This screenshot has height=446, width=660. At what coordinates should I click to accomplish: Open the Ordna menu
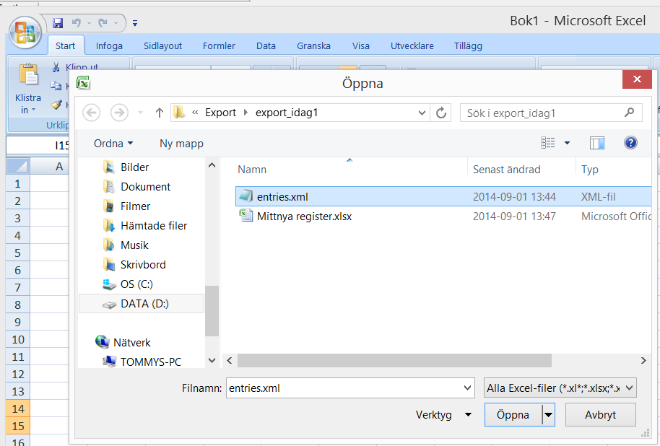pos(113,144)
